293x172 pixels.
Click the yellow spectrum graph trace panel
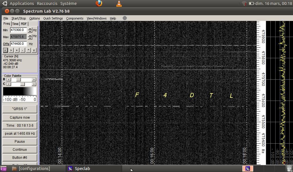click(279, 93)
